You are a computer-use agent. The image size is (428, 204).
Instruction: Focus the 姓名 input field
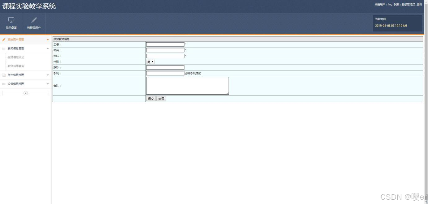click(165, 56)
